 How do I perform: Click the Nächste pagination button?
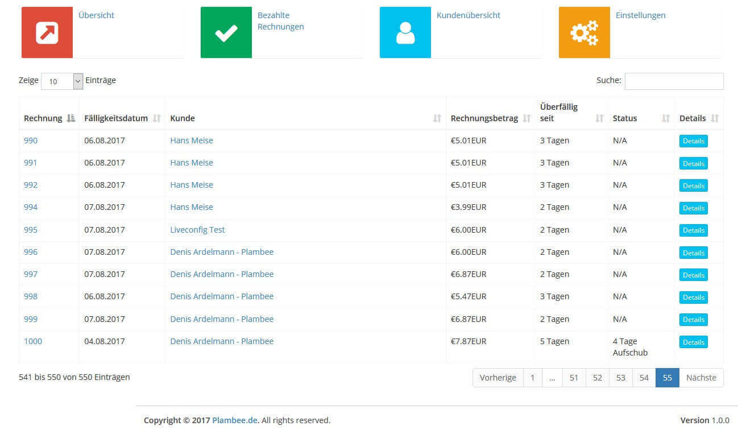[x=701, y=378]
